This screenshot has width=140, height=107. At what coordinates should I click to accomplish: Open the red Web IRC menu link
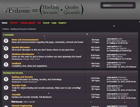coord(14,23)
